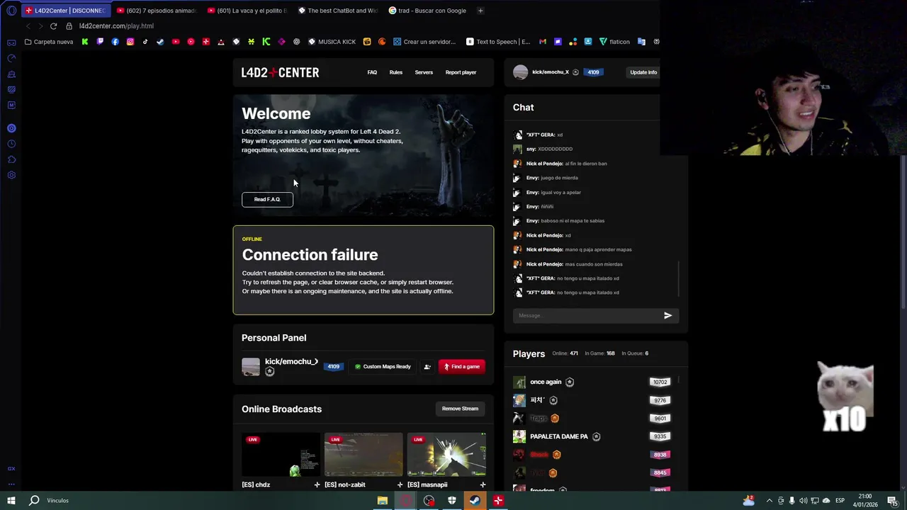Open the Opera GX sidebar settings icon
The width and height of the screenshot is (907, 510).
point(11,175)
